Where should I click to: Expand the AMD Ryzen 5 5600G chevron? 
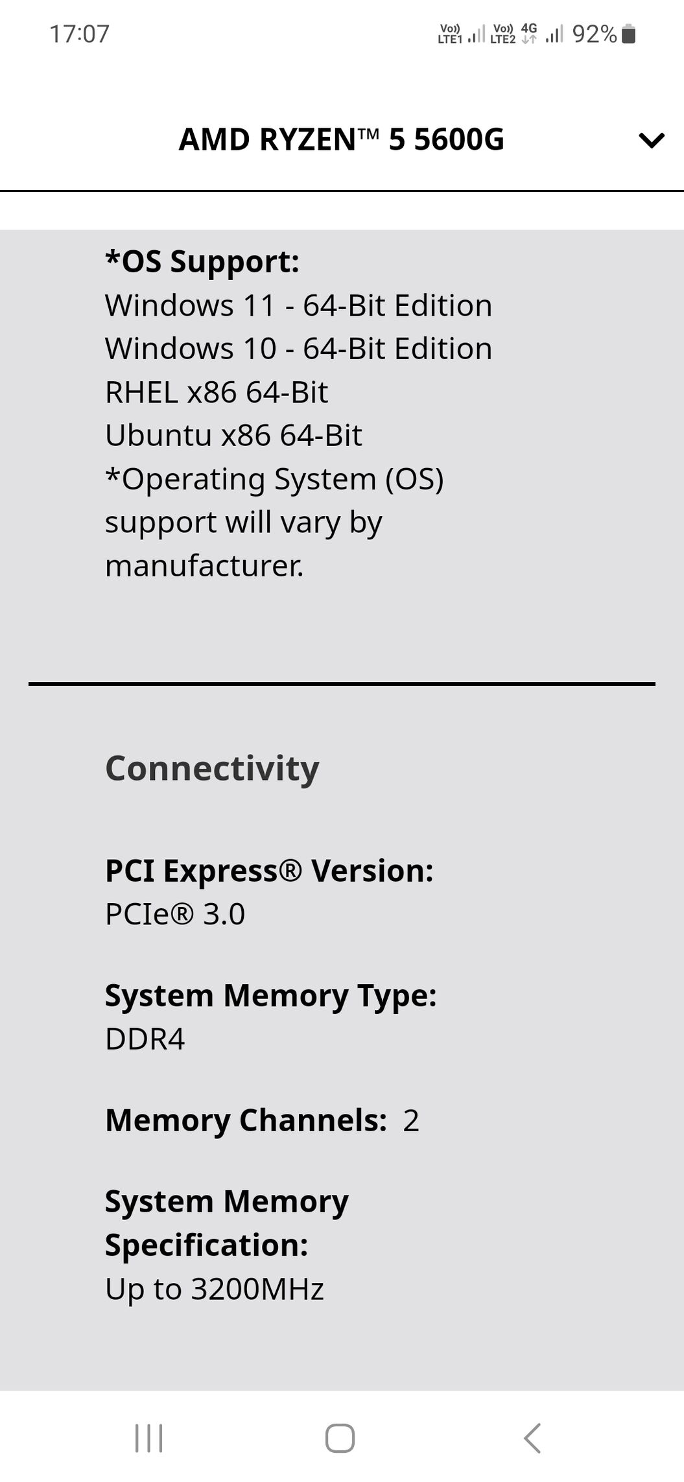coord(652,140)
